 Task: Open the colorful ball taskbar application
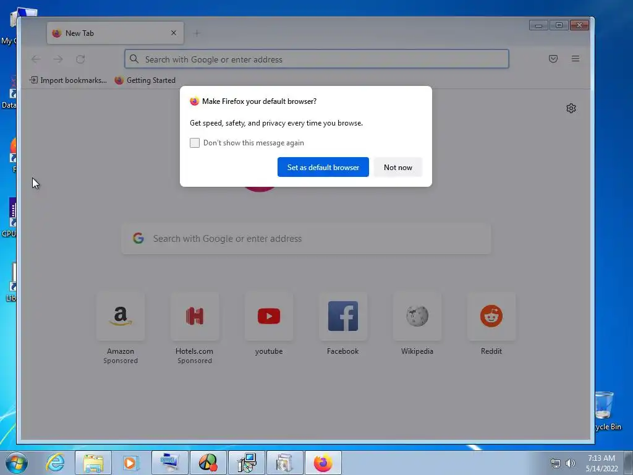pyautogui.click(x=208, y=463)
